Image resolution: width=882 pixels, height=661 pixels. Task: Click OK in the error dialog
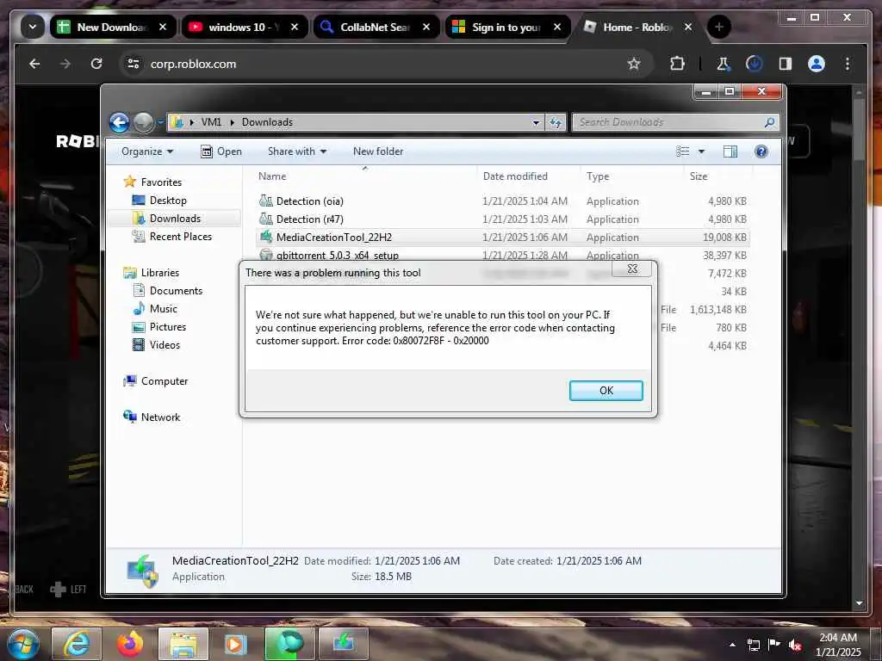pyautogui.click(x=606, y=391)
